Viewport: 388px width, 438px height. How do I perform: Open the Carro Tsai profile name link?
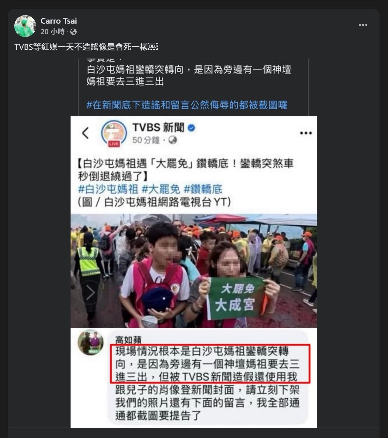[x=59, y=21]
